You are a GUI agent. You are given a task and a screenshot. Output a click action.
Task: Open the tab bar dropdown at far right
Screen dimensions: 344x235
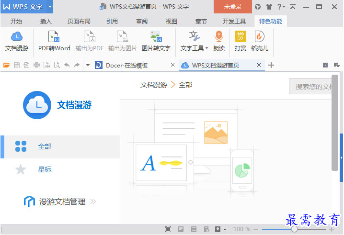[x=336, y=65]
